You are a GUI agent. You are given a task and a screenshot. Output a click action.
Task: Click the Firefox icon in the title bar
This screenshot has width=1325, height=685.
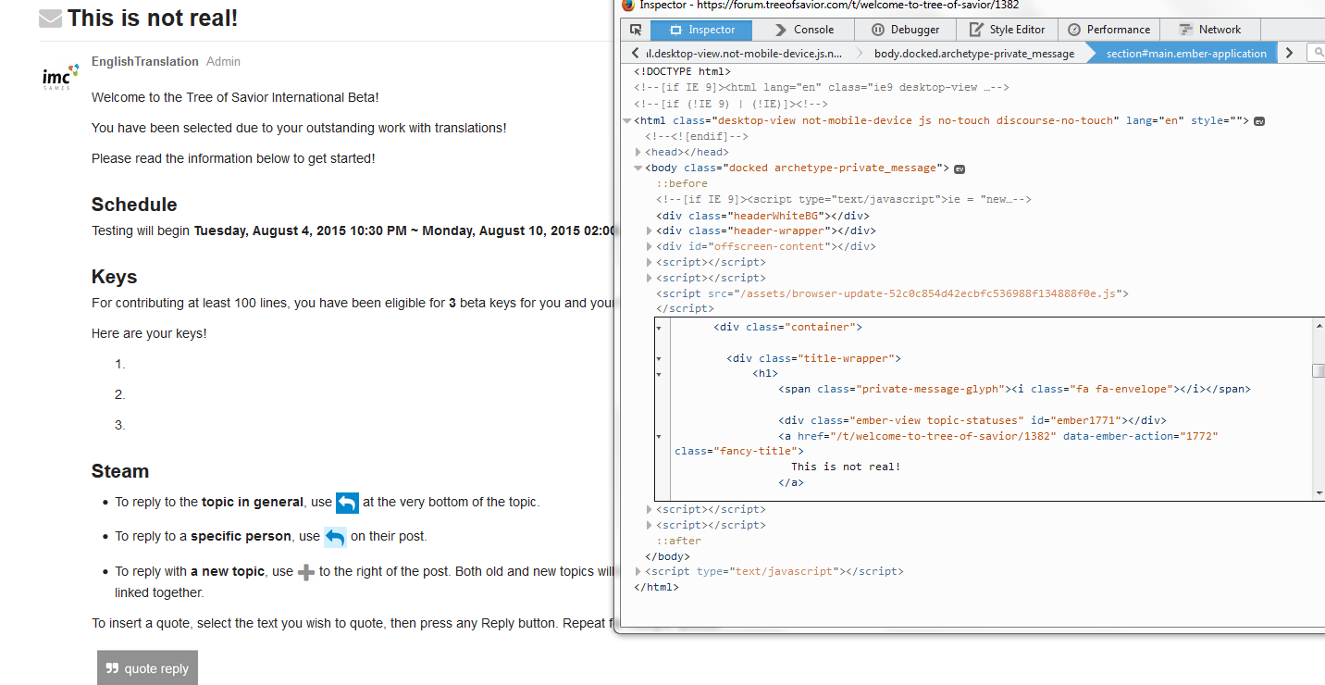[x=628, y=5]
